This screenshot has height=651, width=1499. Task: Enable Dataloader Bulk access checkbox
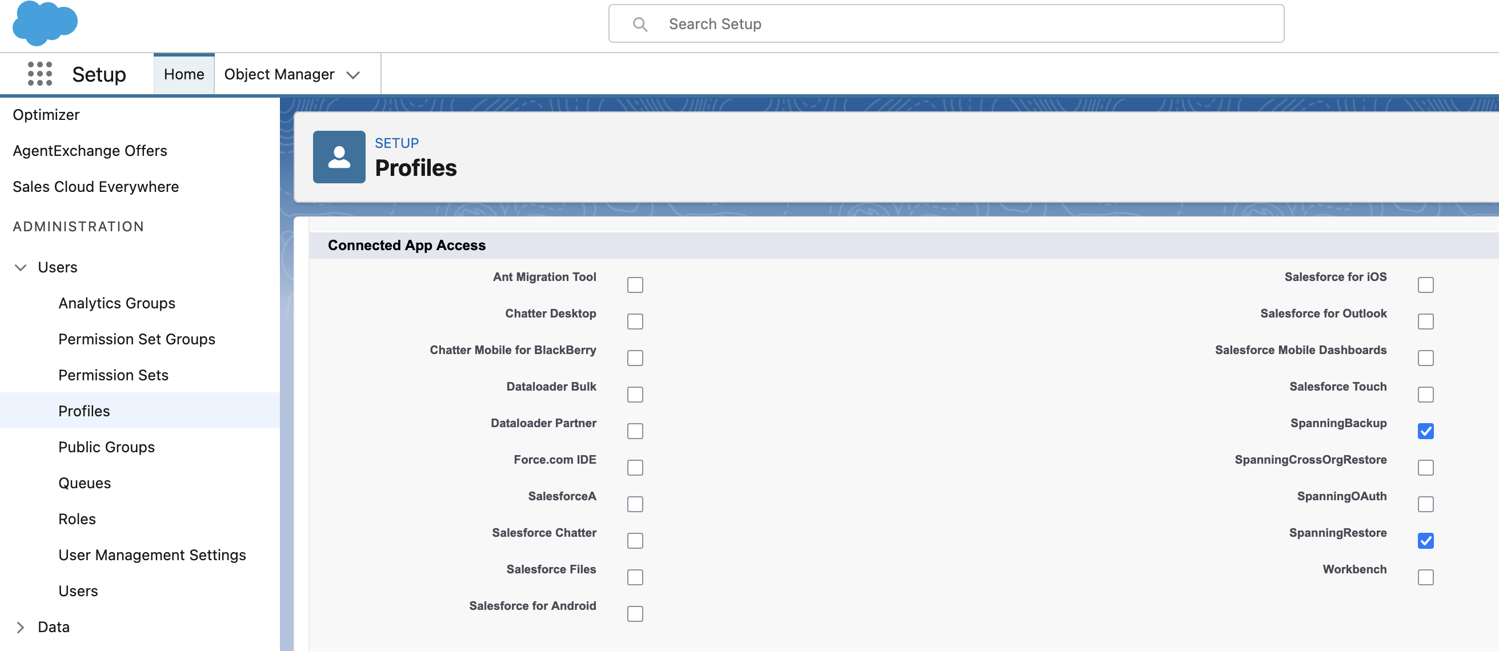point(635,395)
